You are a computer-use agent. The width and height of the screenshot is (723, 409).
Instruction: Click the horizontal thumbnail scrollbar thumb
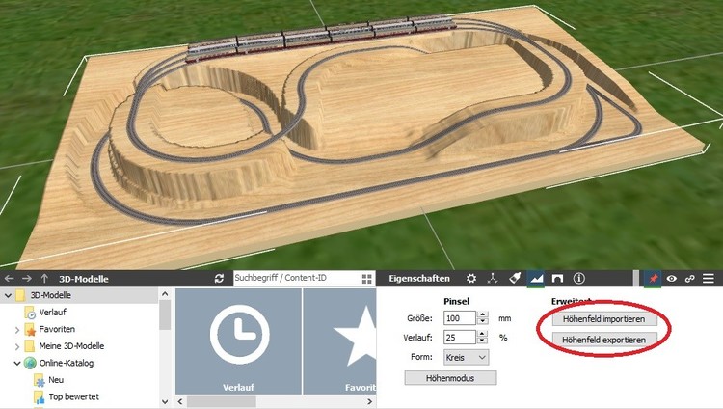222,401
